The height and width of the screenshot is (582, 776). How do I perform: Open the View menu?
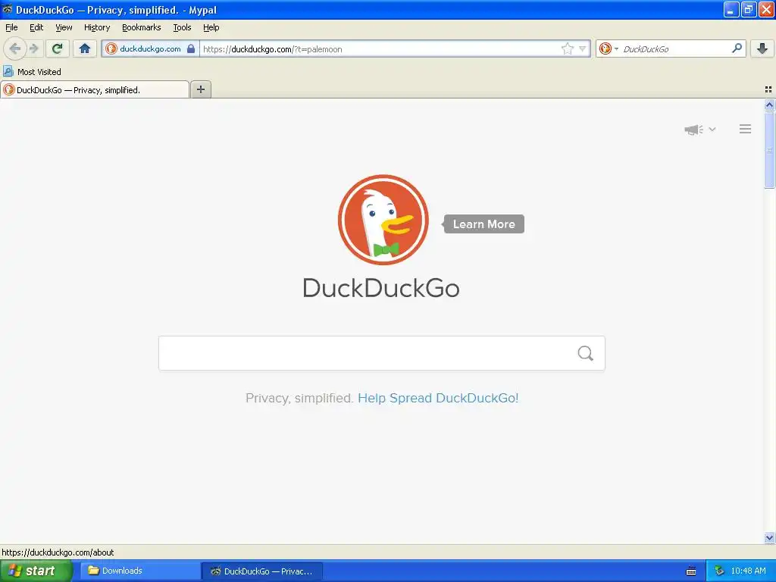[64, 27]
